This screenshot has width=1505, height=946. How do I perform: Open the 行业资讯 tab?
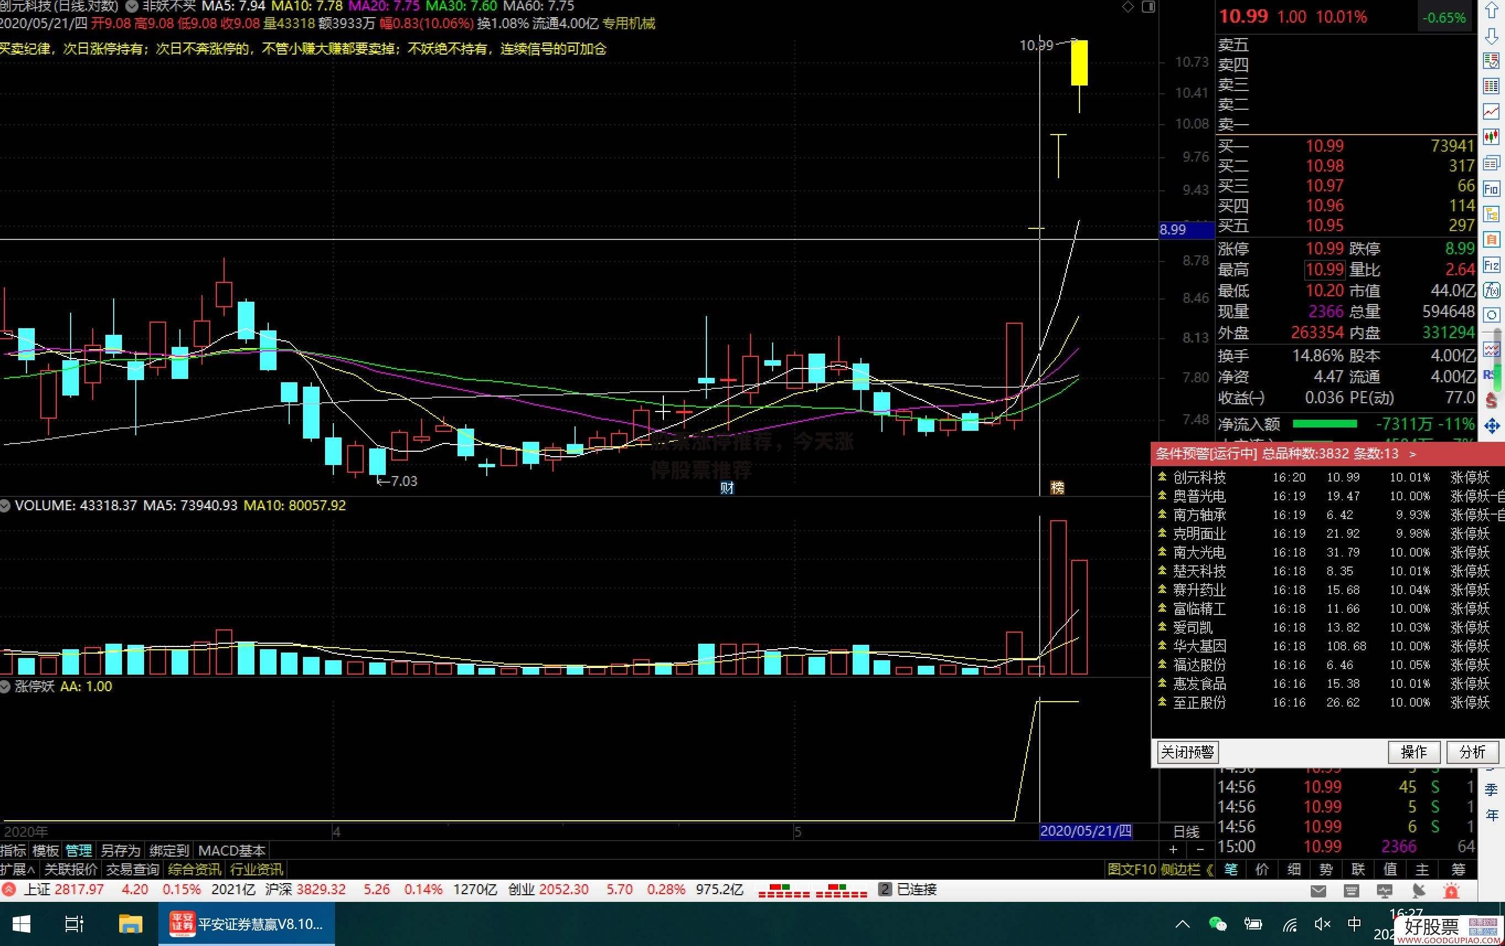[256, 869]
